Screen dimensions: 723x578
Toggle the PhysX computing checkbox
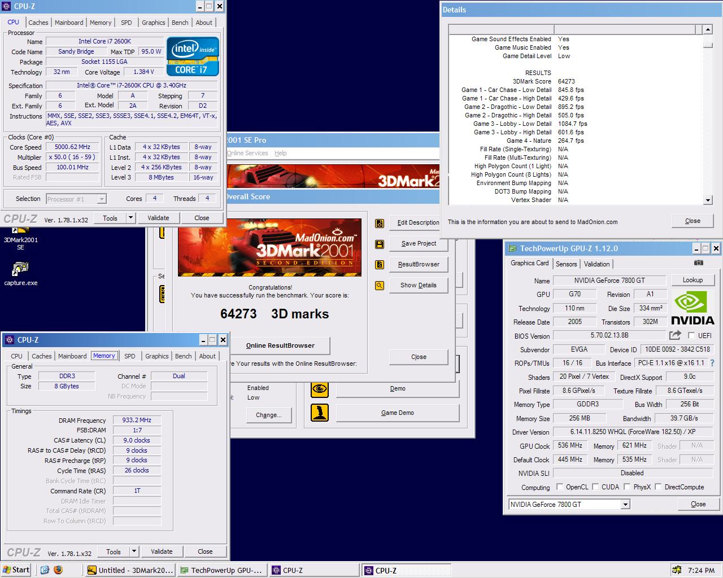pos(627,487)
